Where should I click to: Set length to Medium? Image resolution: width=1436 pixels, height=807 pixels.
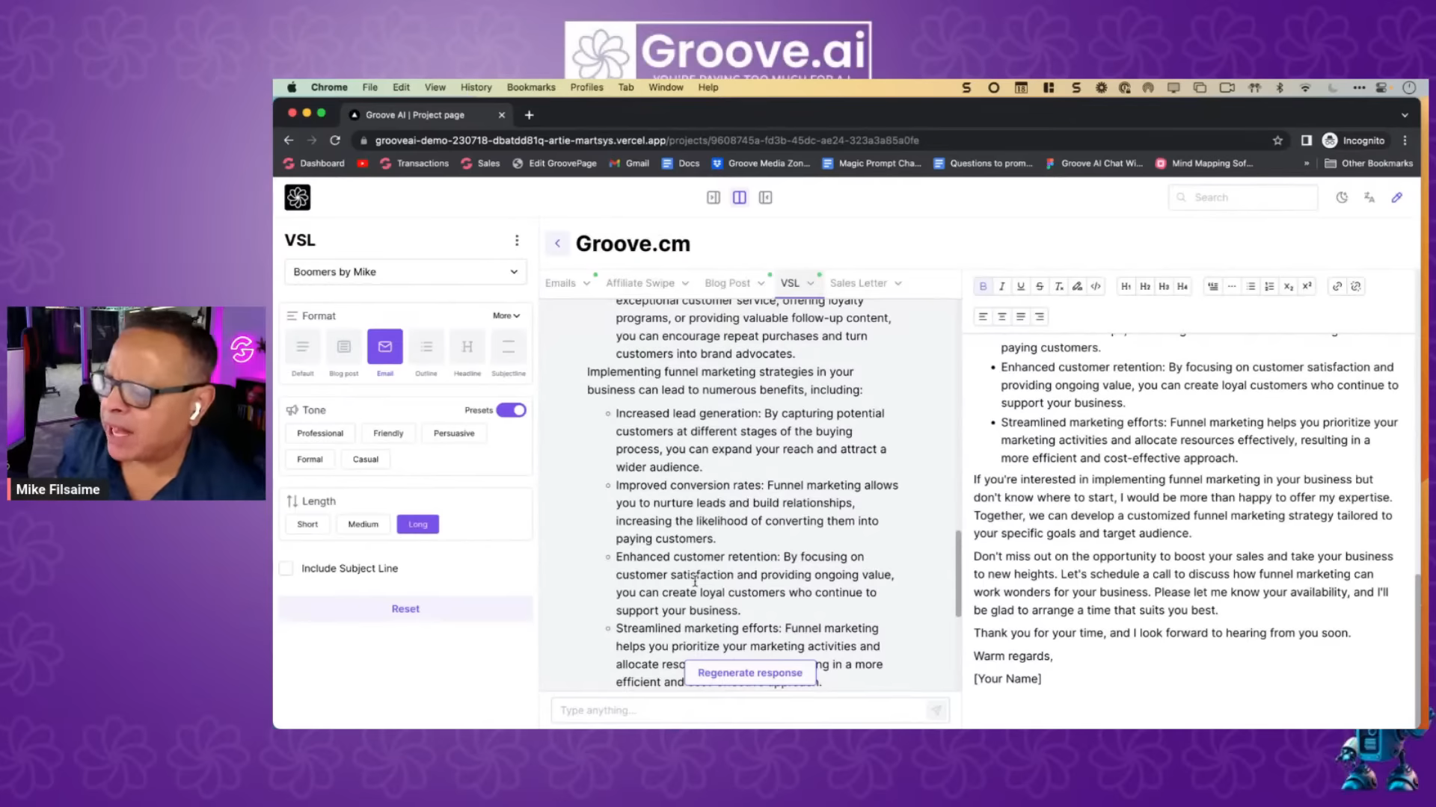click(x=363, y=525)
